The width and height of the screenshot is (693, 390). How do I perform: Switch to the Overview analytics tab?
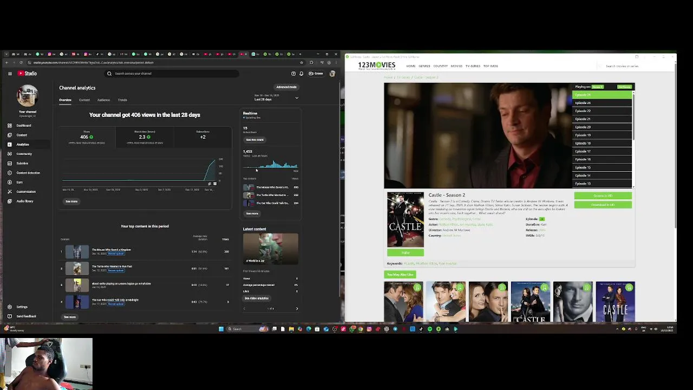65,100
